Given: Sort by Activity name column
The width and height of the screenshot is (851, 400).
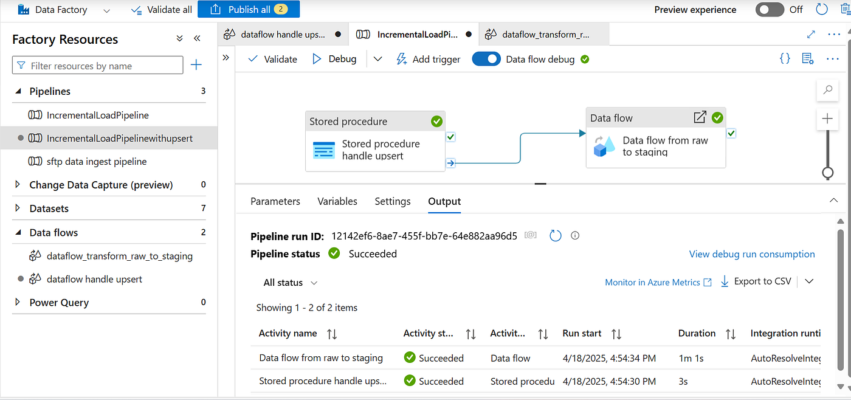Looking at the screenshot, I should (x=332, y=334).
